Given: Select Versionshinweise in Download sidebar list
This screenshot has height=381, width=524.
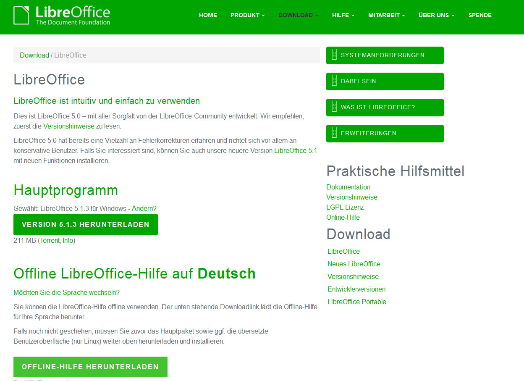Looking at the screenshot, I should pyautogui.click(x=353, y=276).
